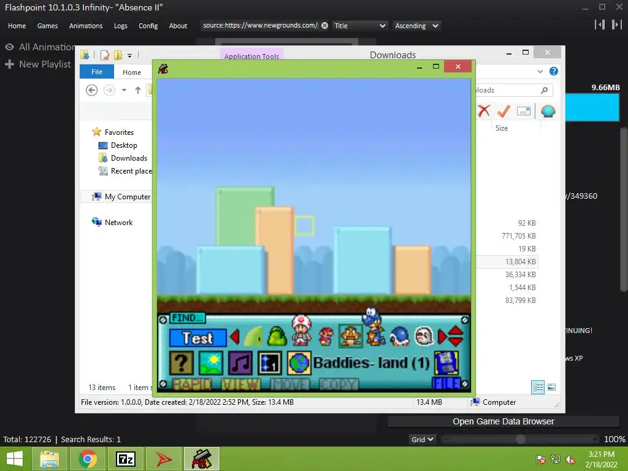Open the music note icon
This screenshot has height=471, width=628.
(240, 363)
